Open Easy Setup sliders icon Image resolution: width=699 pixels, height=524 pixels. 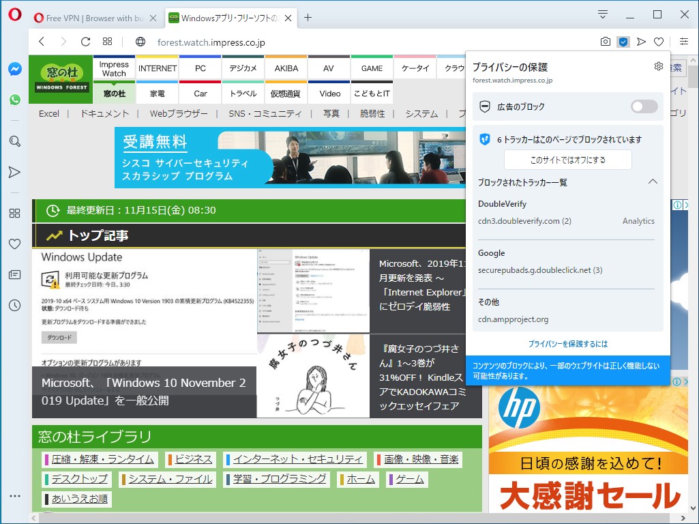683,42
